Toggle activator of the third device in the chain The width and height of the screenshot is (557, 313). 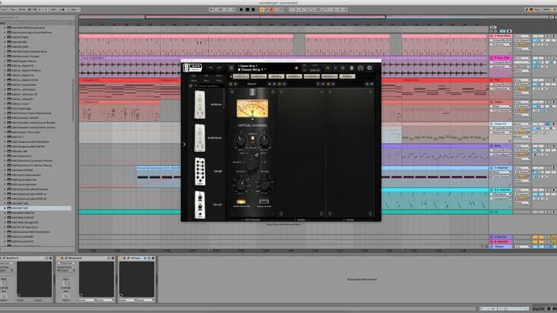(x=121, y=258)
